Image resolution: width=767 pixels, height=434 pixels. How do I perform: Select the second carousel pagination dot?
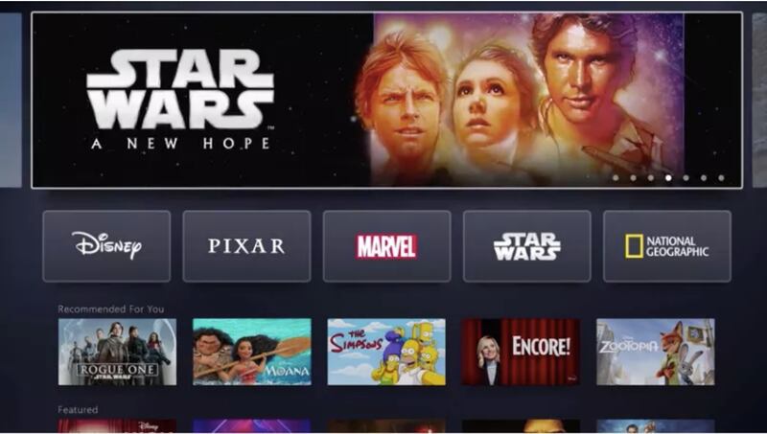tap(633, 178)
